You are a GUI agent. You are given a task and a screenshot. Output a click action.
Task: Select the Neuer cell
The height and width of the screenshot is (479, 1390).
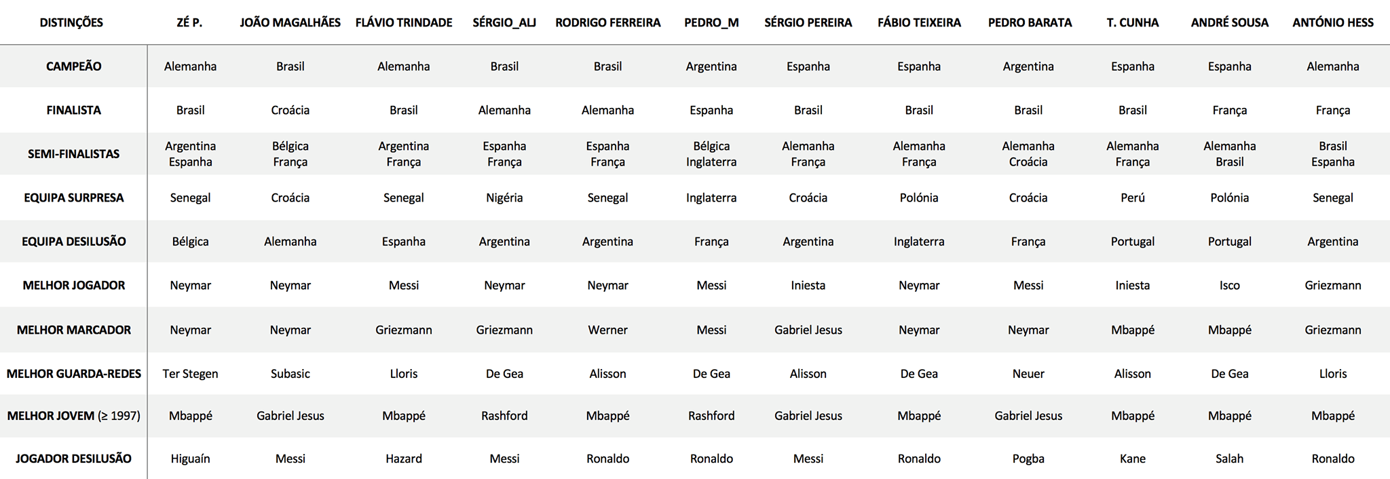(x=1028, y=374)
